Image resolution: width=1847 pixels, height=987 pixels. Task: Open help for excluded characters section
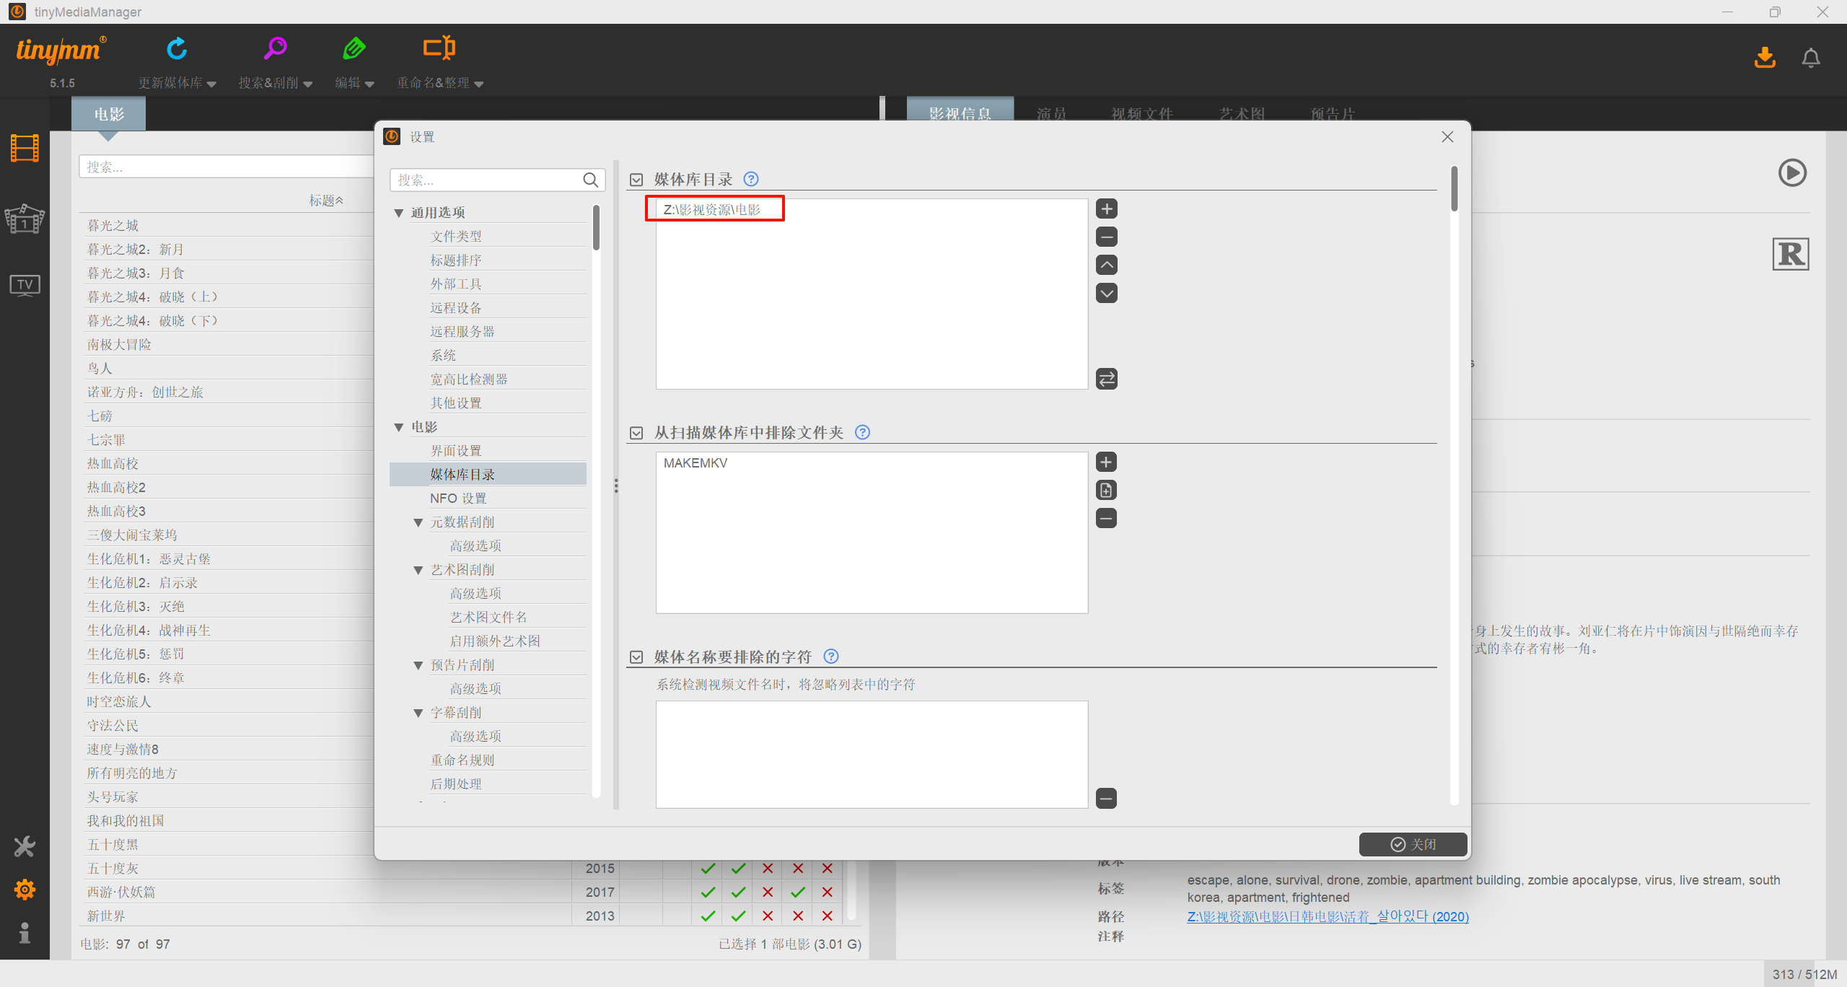tap(831, 657)
